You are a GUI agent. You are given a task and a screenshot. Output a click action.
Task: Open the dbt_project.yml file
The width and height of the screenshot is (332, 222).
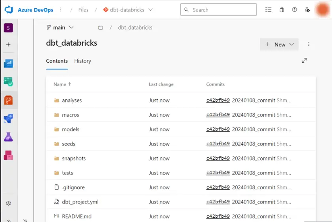[x=80, y=202]
